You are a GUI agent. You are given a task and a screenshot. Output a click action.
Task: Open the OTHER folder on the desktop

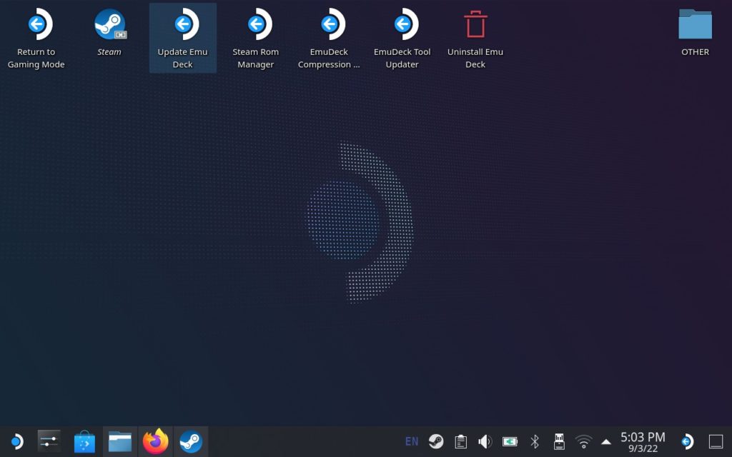[695, 31]
